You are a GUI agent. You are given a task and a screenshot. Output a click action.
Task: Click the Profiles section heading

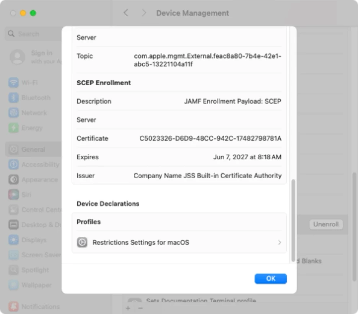pos(89,222)
